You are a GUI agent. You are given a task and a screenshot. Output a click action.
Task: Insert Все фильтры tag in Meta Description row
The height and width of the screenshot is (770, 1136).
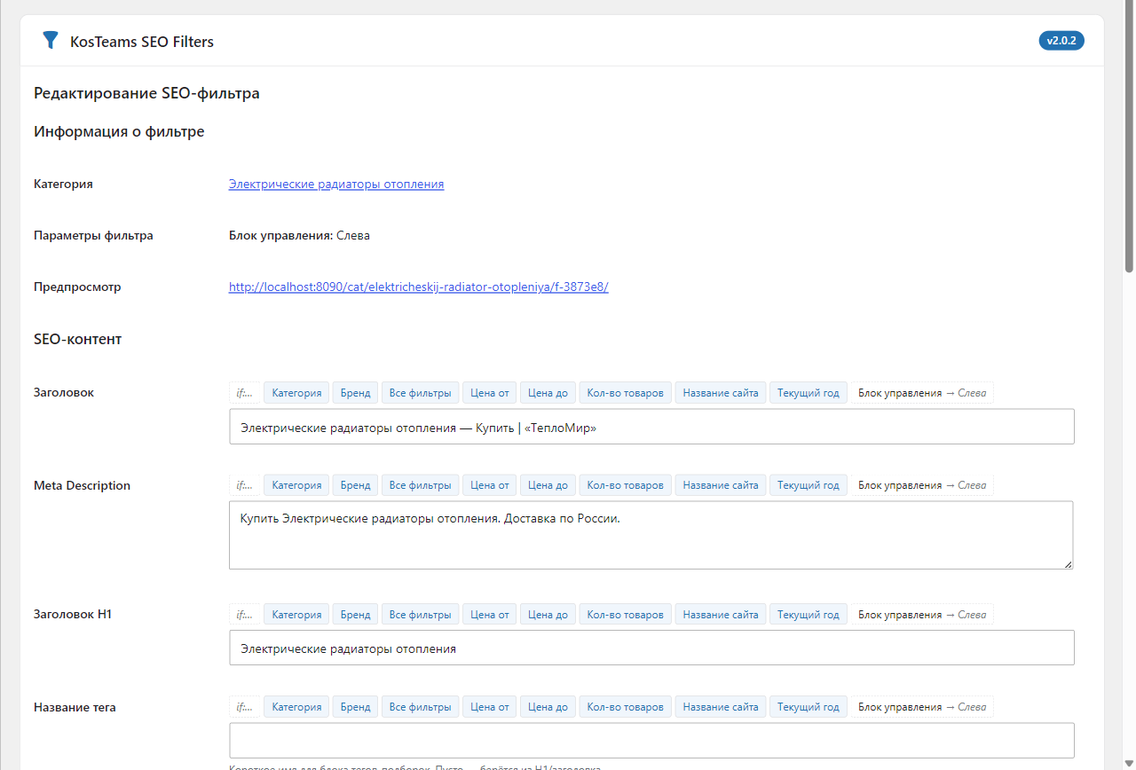coord(421,485)
